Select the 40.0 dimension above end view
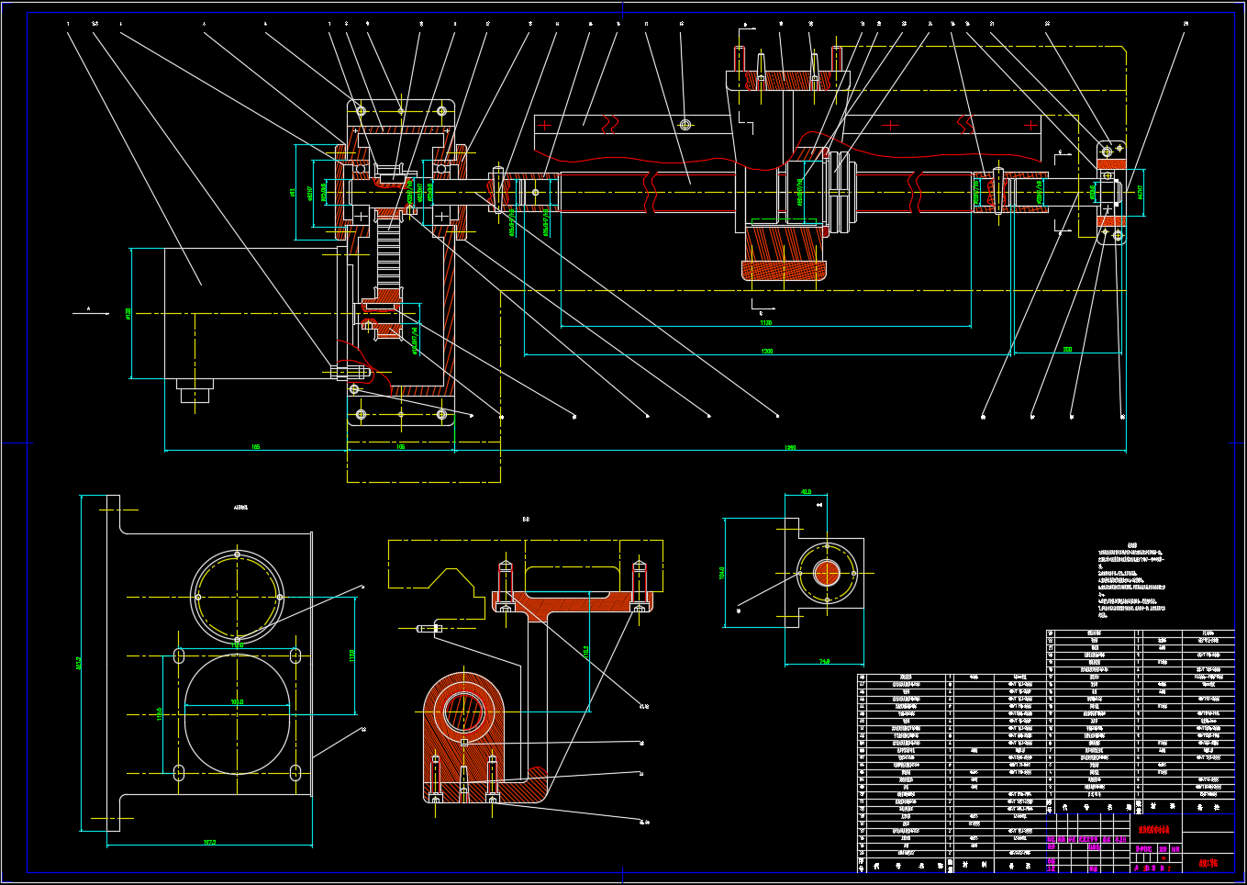1247x885 pixels. [x=806, y=492]
